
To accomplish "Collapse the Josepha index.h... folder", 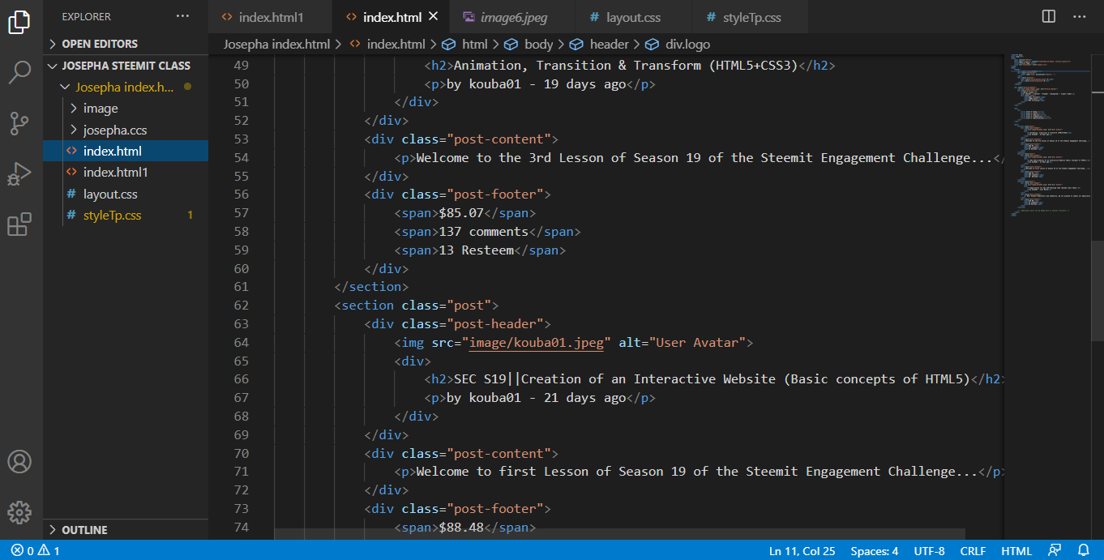I will click(126, 87).
